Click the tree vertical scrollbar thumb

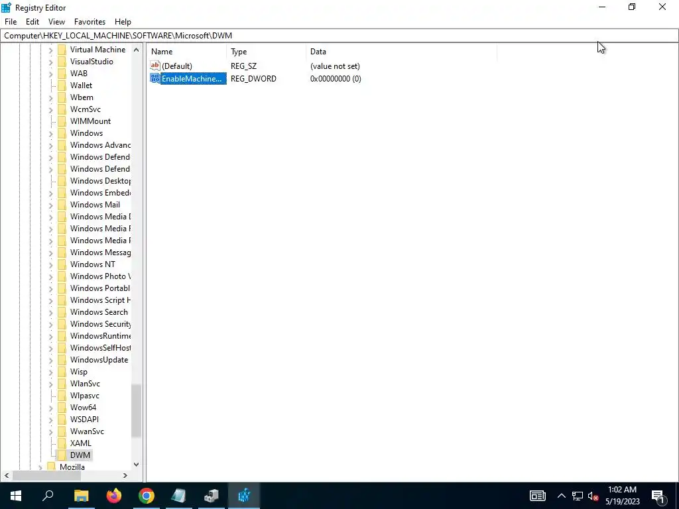pos(137,411)
